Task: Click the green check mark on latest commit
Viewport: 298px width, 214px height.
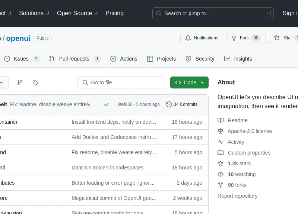Action: pyautogui.click(x=107, y=104)
